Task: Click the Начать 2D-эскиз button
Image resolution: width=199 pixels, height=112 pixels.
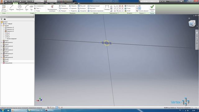Action: point(4,8)
